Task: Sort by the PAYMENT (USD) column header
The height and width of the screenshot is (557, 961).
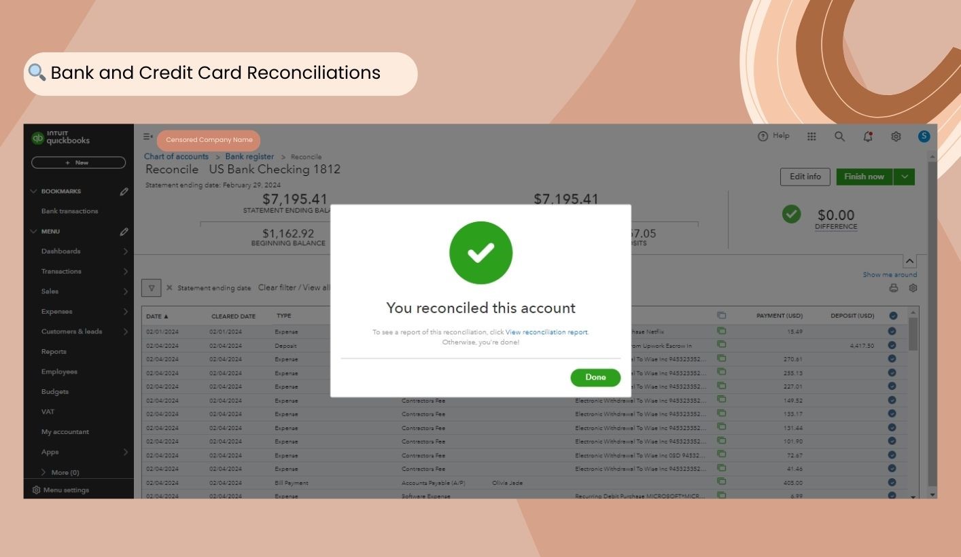Action: pyautogui.click(x=780, y=316)
